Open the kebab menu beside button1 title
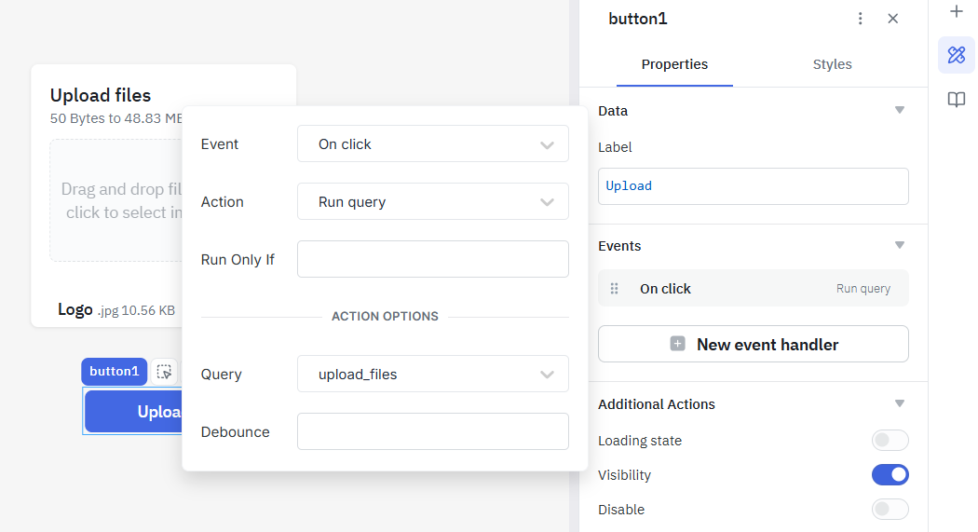This screenshot has height=532, width=978. coord(860,19)
